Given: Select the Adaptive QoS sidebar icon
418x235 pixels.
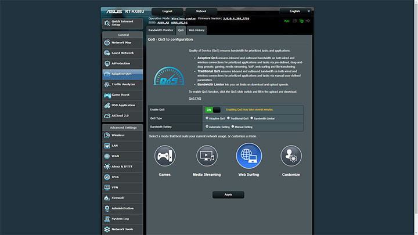Looking at the screenshot, I should 107,74.
